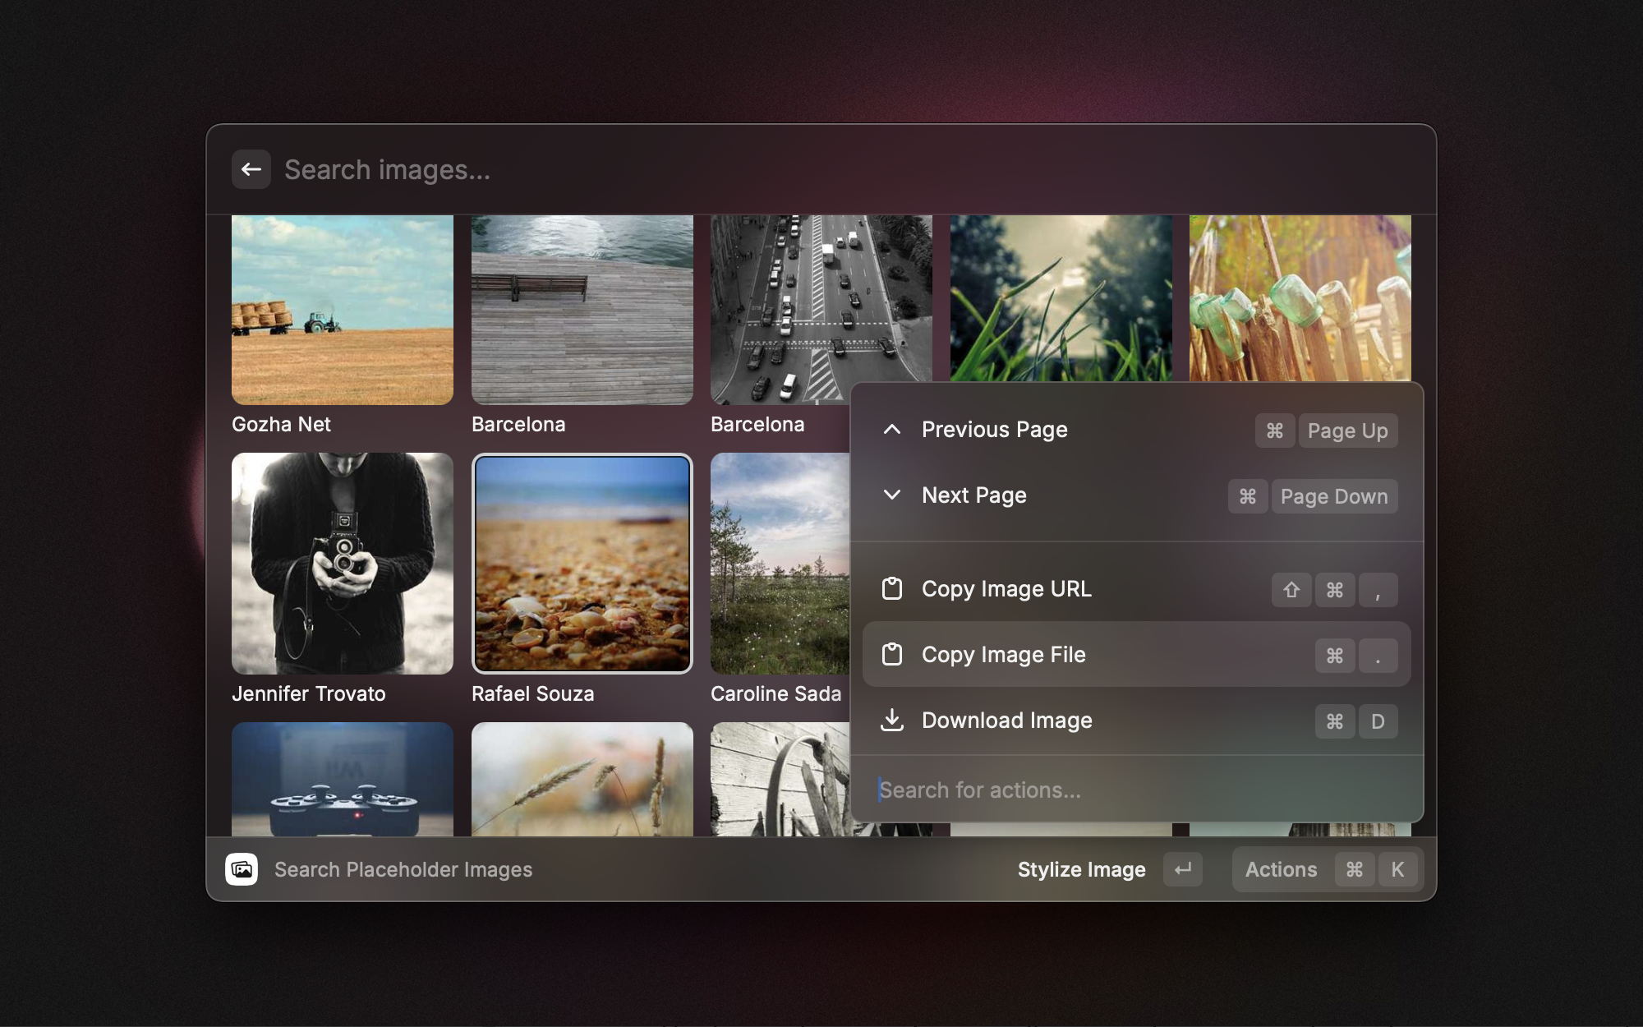Click the clipboard icon beside Copy Image File
This screenshot has height=1027, width=1643.
point(891,655)
